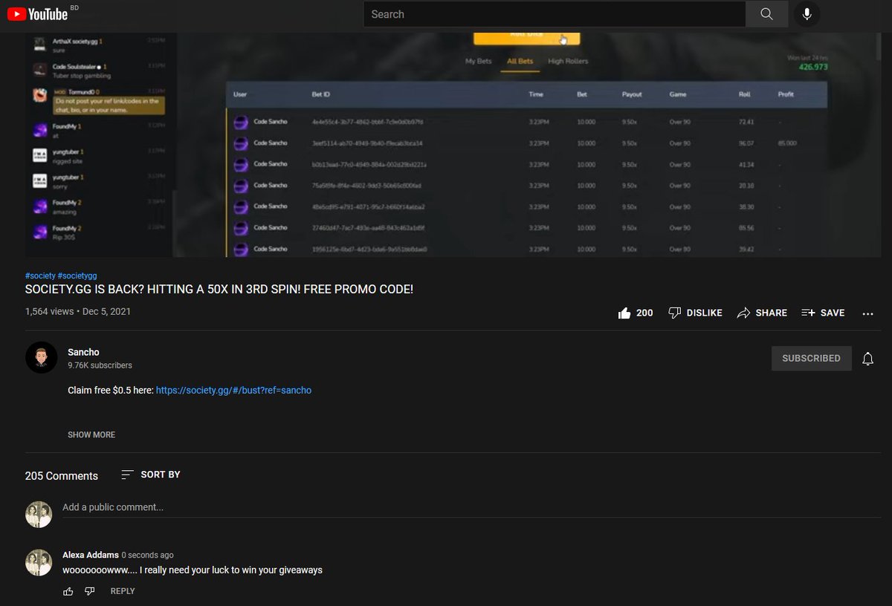This screenshot has height=606, width=892.
Task: Click the Add a public comment field
Action: point(470,507)
